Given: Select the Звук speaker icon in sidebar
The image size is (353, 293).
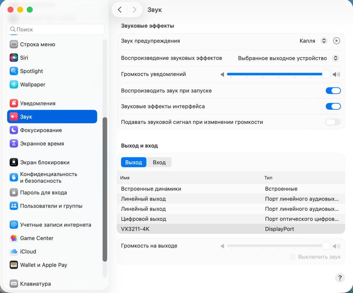Looking at the screenshot, I should (14, 116).
